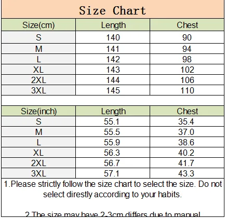Screen dimensions: 226x218
Task: Click the Chest header in inch table
Action: point(187,111)
